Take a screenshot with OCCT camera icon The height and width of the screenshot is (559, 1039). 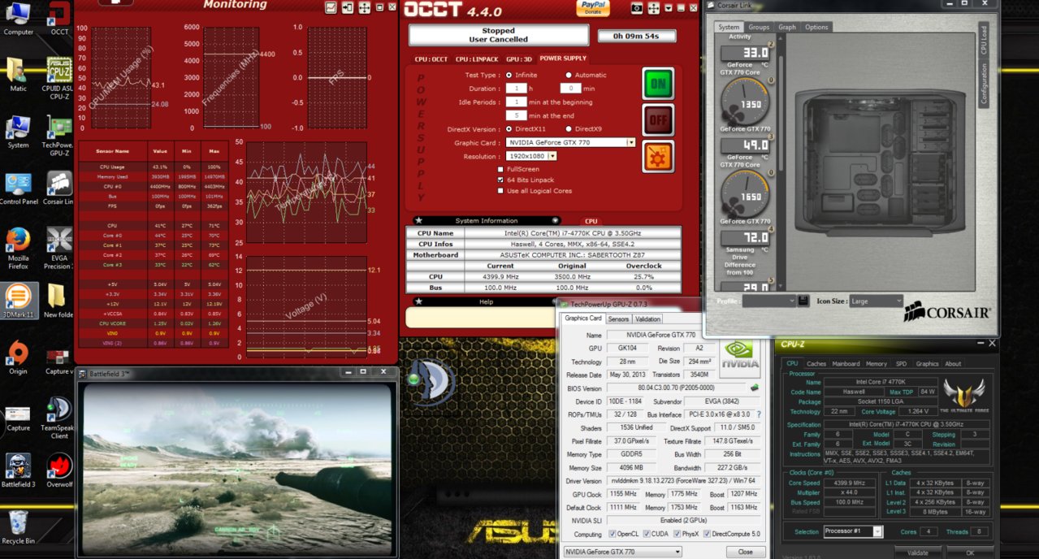click(x=636, y=8)
